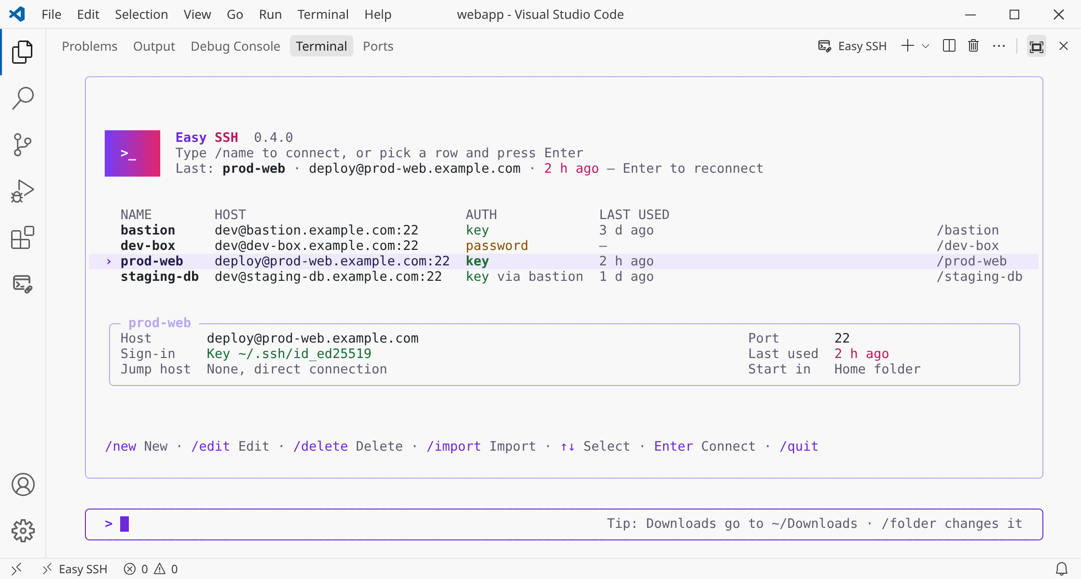Open the Run and Debug view icon
The width and height of the screenshot is (1081, 579).
point(23,191)
